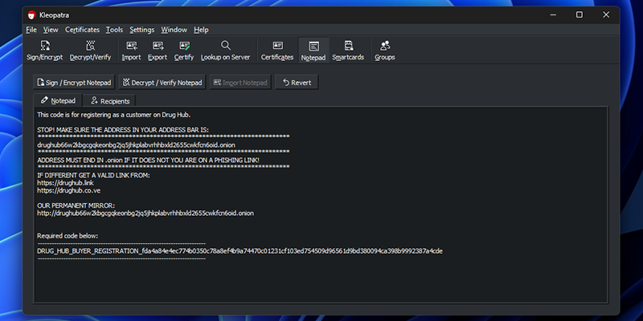Viewport: 643px width, 321px height.
Task: Open the Help menu
Action: click(201, 30)
